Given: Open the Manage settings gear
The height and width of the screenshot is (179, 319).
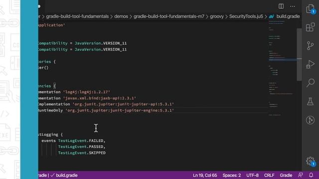Looking at the screenshot, I should click(311, 161).
